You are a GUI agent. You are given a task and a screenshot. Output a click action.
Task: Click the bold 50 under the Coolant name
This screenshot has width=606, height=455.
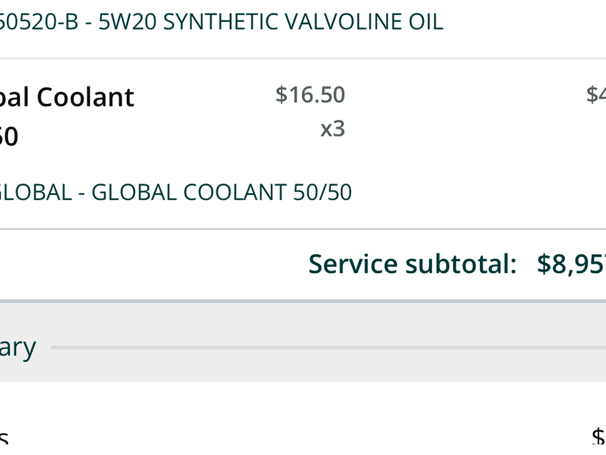pyautogui.click(x=9, y=136)
